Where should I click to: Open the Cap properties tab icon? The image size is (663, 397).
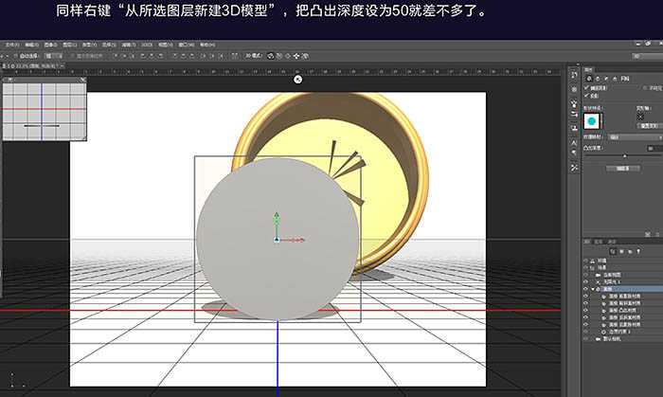[606, 79]
